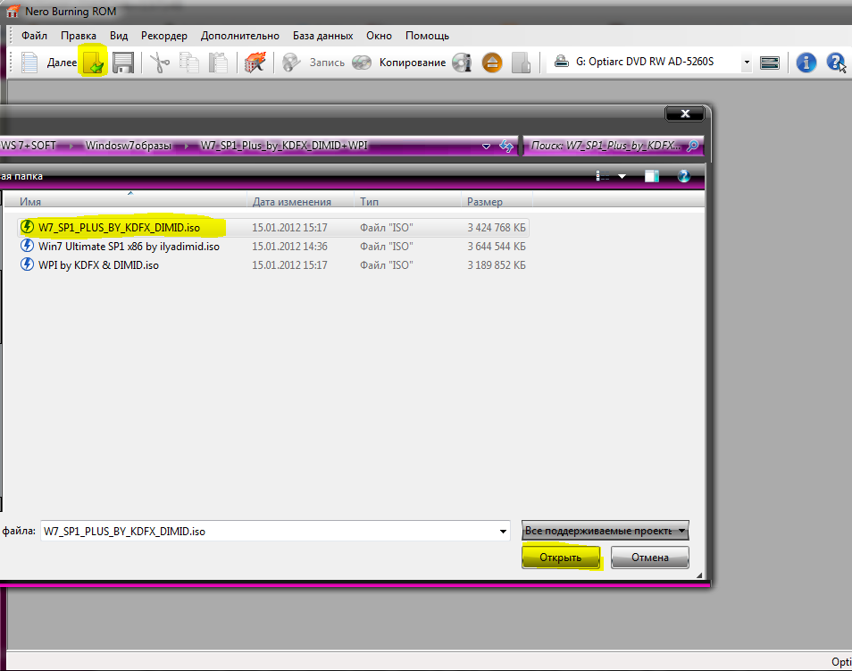Click the Отмена button
The width and height of the screenshot is (852, 671).
(650, 558)
